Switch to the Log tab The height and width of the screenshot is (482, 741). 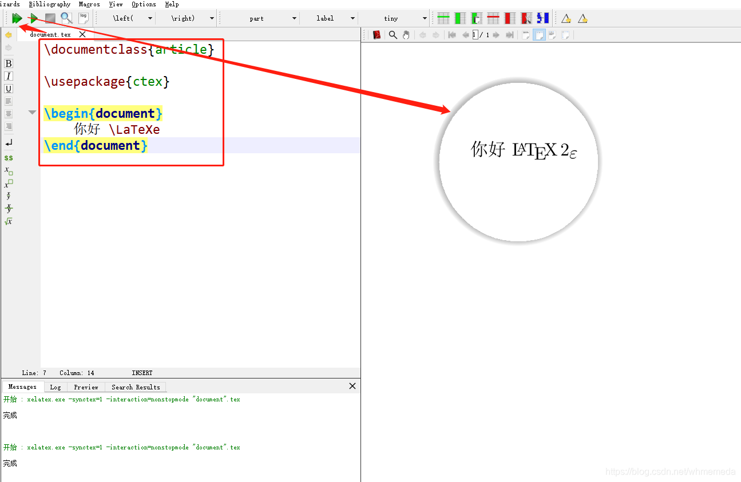coord(56,387)
